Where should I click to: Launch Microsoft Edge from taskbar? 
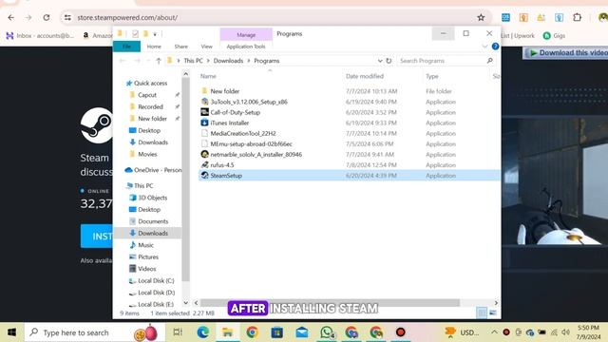202,332
